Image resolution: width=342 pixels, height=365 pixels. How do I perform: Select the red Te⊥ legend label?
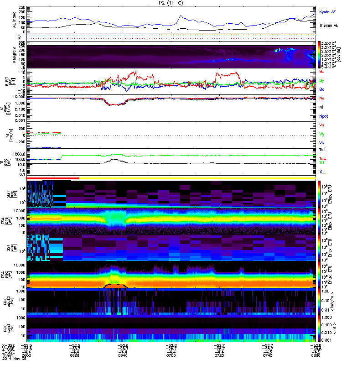[323, 158]
